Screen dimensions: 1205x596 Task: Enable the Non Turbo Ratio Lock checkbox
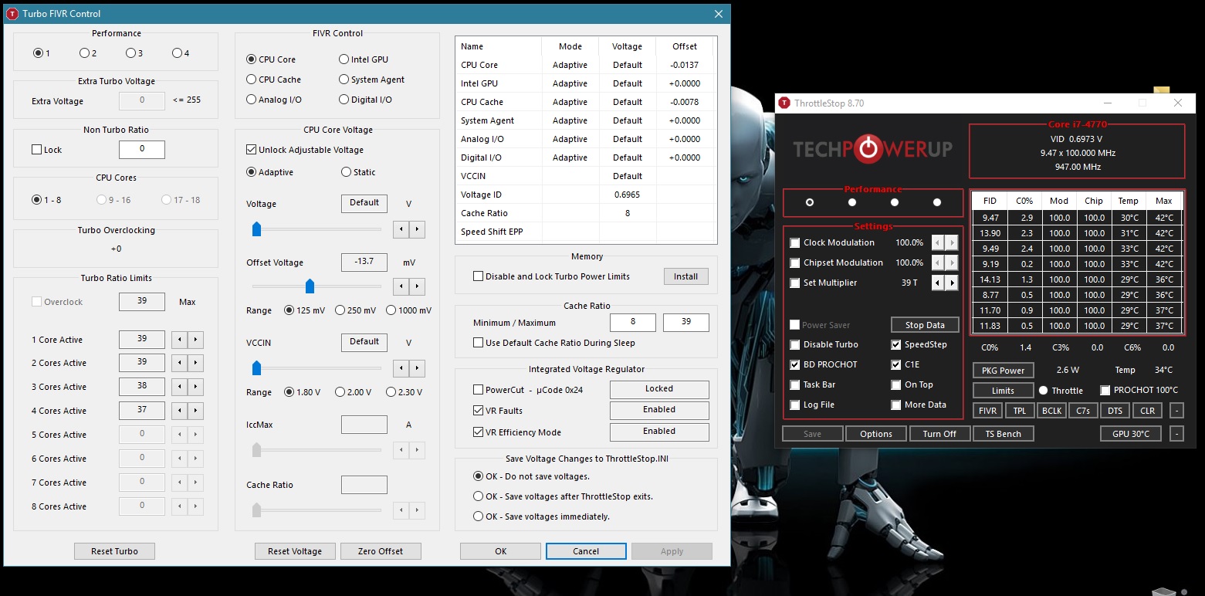[x=36, y=150]
